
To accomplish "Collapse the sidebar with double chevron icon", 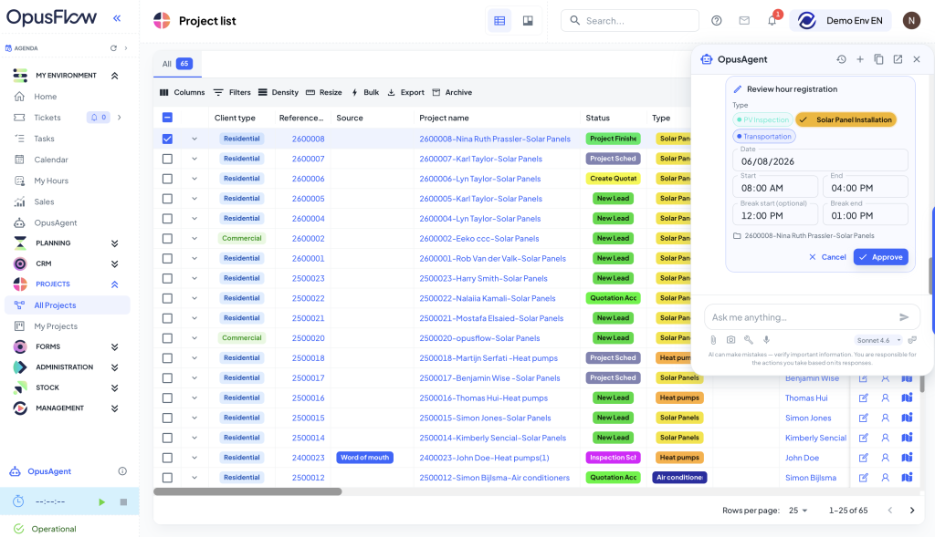I will 117,18.
